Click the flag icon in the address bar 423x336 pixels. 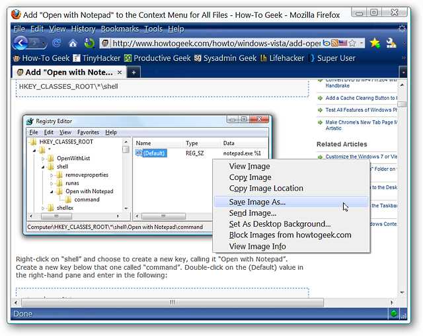pos(343,43)
